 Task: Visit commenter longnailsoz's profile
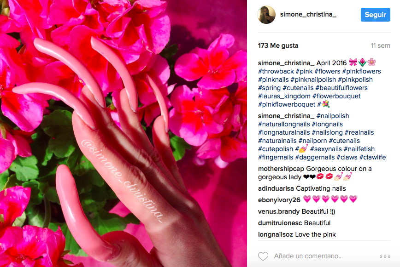pyautogui.click(x=275, y=234)
